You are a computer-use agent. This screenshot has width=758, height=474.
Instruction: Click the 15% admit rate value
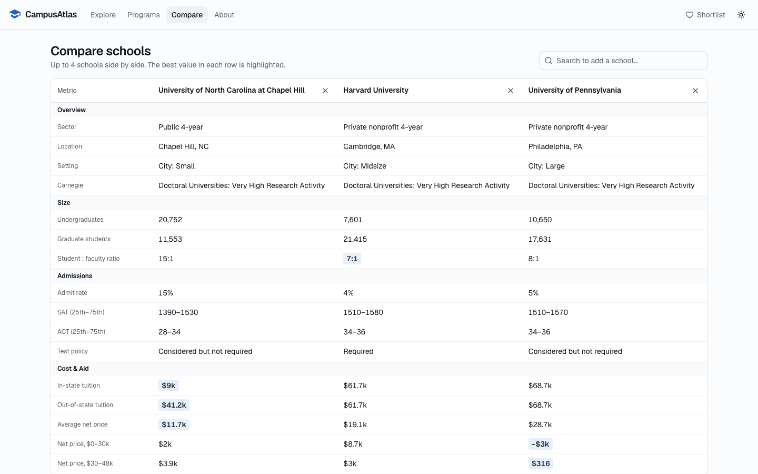click(x=166, y=293)
